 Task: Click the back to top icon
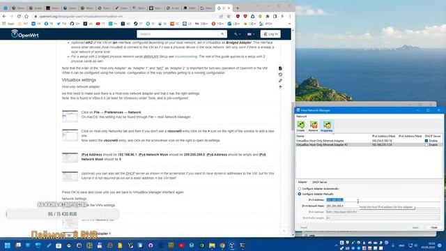280,87
